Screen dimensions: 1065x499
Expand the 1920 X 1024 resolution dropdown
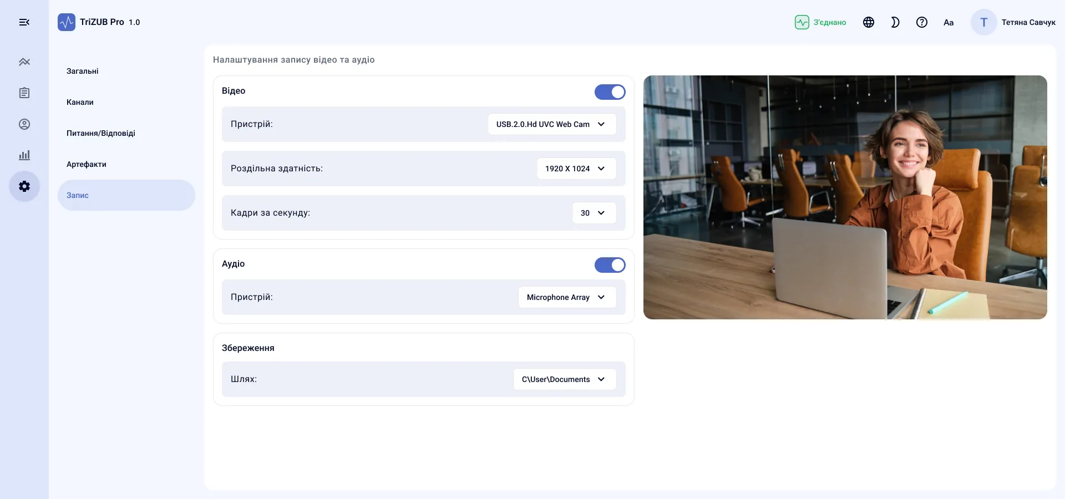[576, 169]
